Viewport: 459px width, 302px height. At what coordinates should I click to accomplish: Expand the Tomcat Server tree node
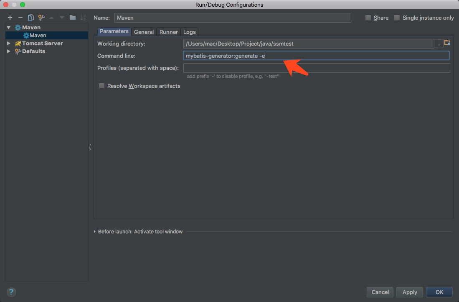(8, 43)
